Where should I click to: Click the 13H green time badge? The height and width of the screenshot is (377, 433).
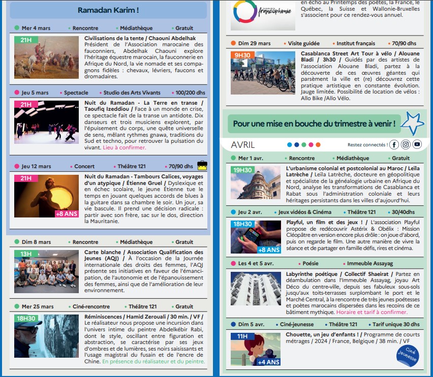point(26,254)
